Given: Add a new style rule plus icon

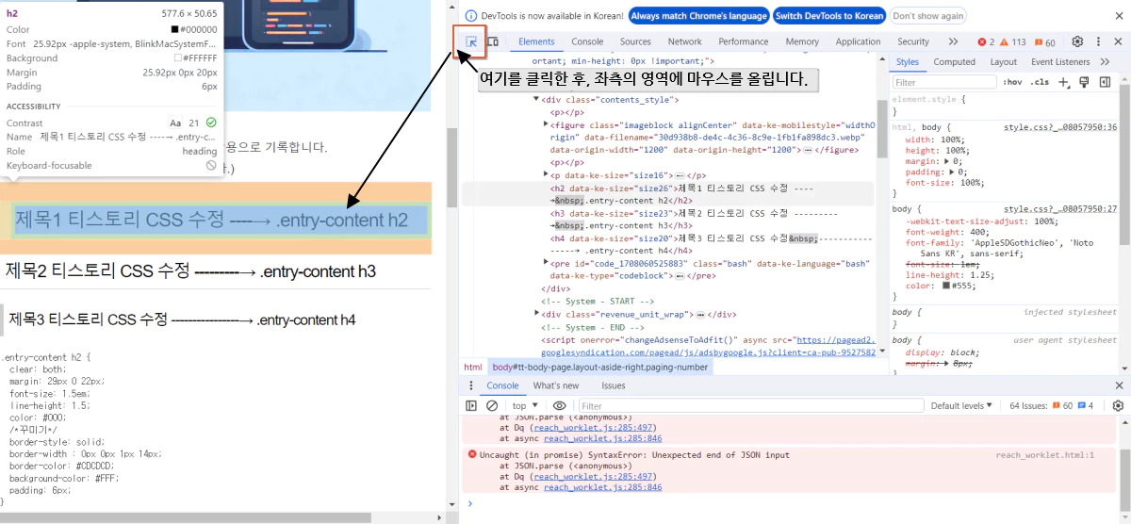Looking at the screenshot, I should (x=1064, y=82).
